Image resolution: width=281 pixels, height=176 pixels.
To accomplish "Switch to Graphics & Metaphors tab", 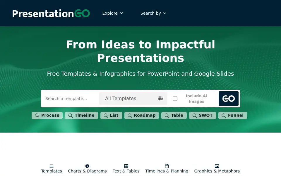I will (217, 169).
